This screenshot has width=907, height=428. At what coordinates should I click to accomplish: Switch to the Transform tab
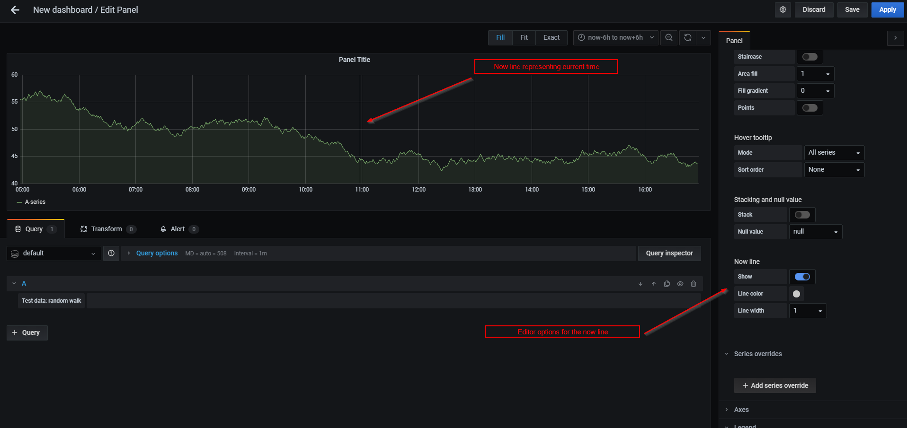coord(107,228)
